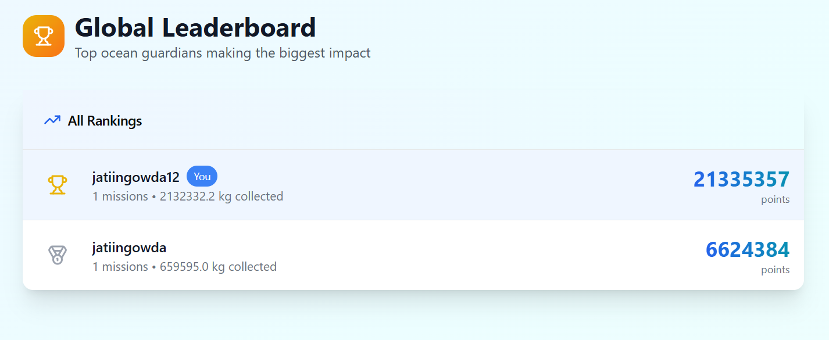Viewport: 829px width, 340px height.
Task: Click the Global Leaderboard heading
Action: [195, 27]
